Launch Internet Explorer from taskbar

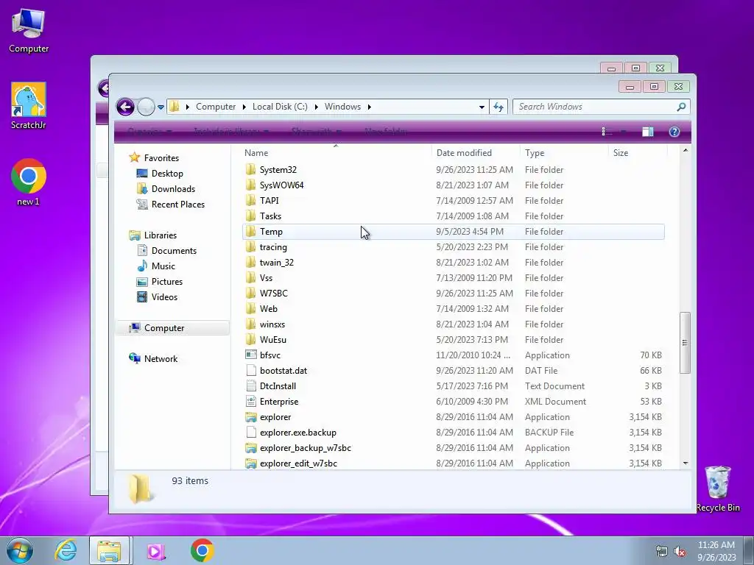66,550
